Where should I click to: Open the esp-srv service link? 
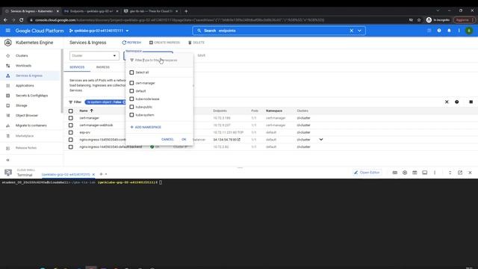pyautogui.click(x=84, y=132)
